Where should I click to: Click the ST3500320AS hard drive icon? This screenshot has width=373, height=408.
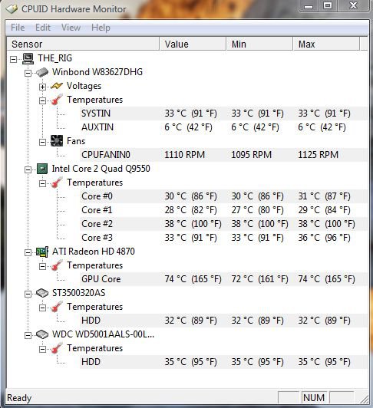[x=42, y=293]
